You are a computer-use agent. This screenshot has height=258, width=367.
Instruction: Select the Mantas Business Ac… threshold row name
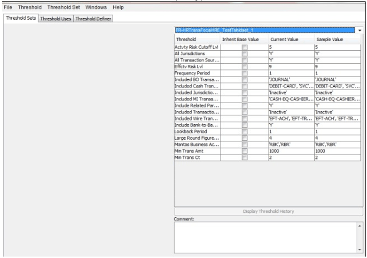coord(197,144)
